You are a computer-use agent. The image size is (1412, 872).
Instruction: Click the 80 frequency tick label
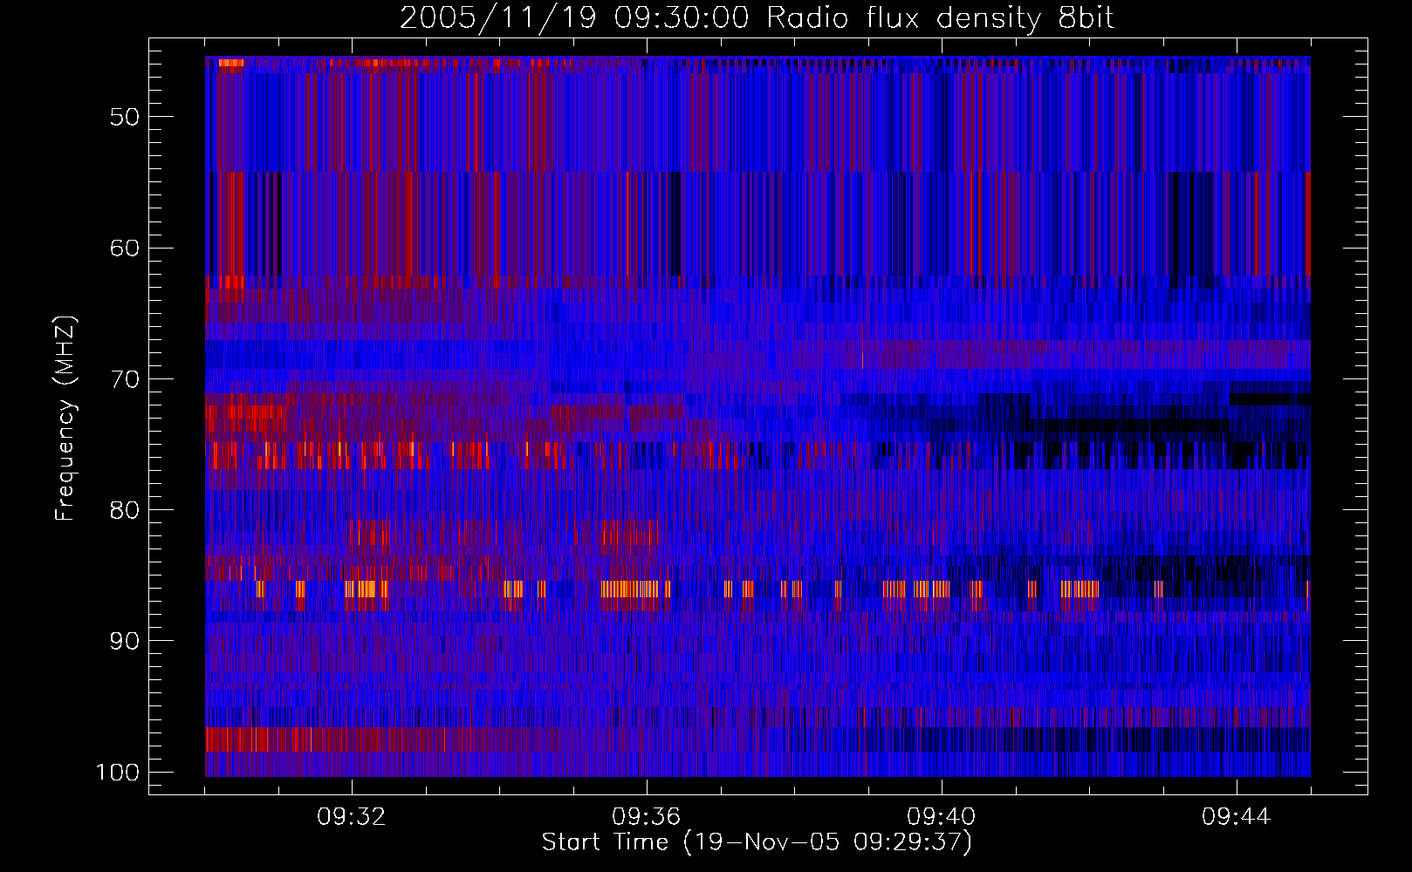click(x=125, y=510)
